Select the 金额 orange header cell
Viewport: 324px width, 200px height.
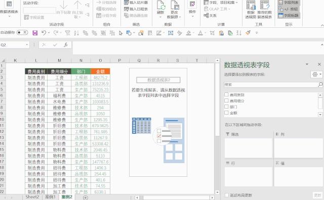click(x=100, y=72)
